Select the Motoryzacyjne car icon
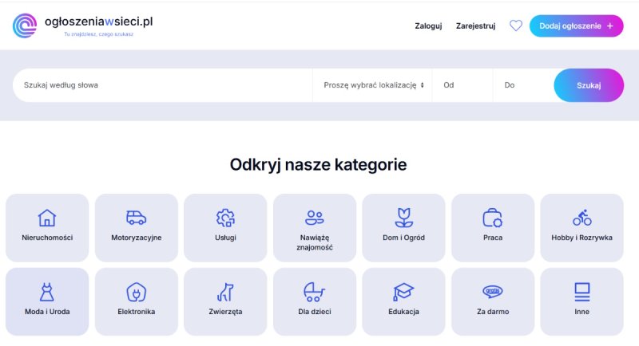This screenshot has width=639, height=346. click(x=137, y=218)
